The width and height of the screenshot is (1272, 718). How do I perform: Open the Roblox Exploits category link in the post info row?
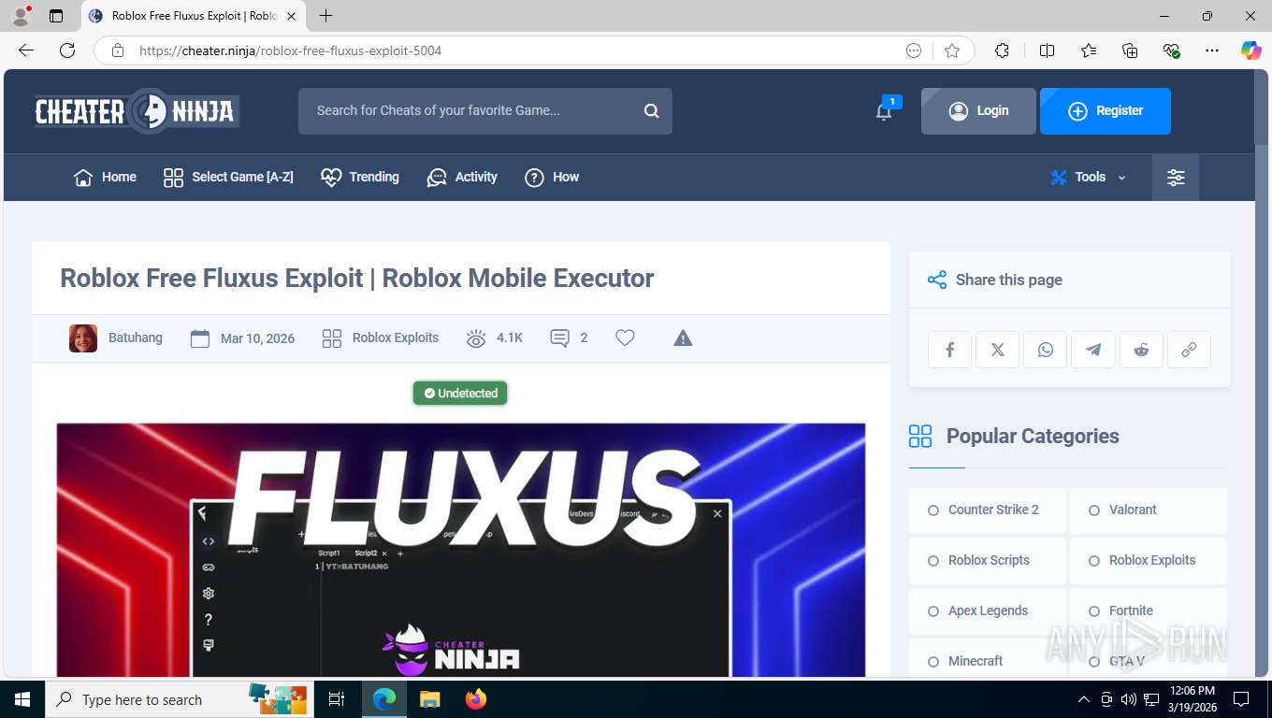(x=396, y=338)
